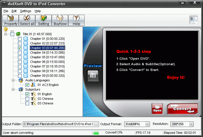Check the Chapter 01 checkbox
The width and height of the screenshot is (203, 137).
point(20,39)
